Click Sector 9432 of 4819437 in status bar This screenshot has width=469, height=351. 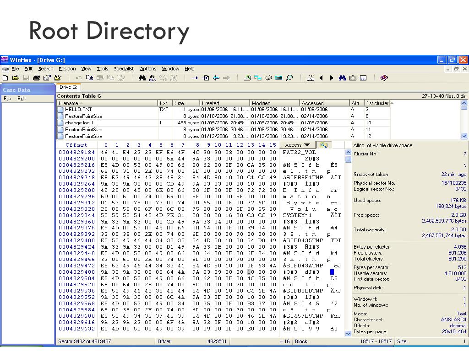(x=85, y=341)
